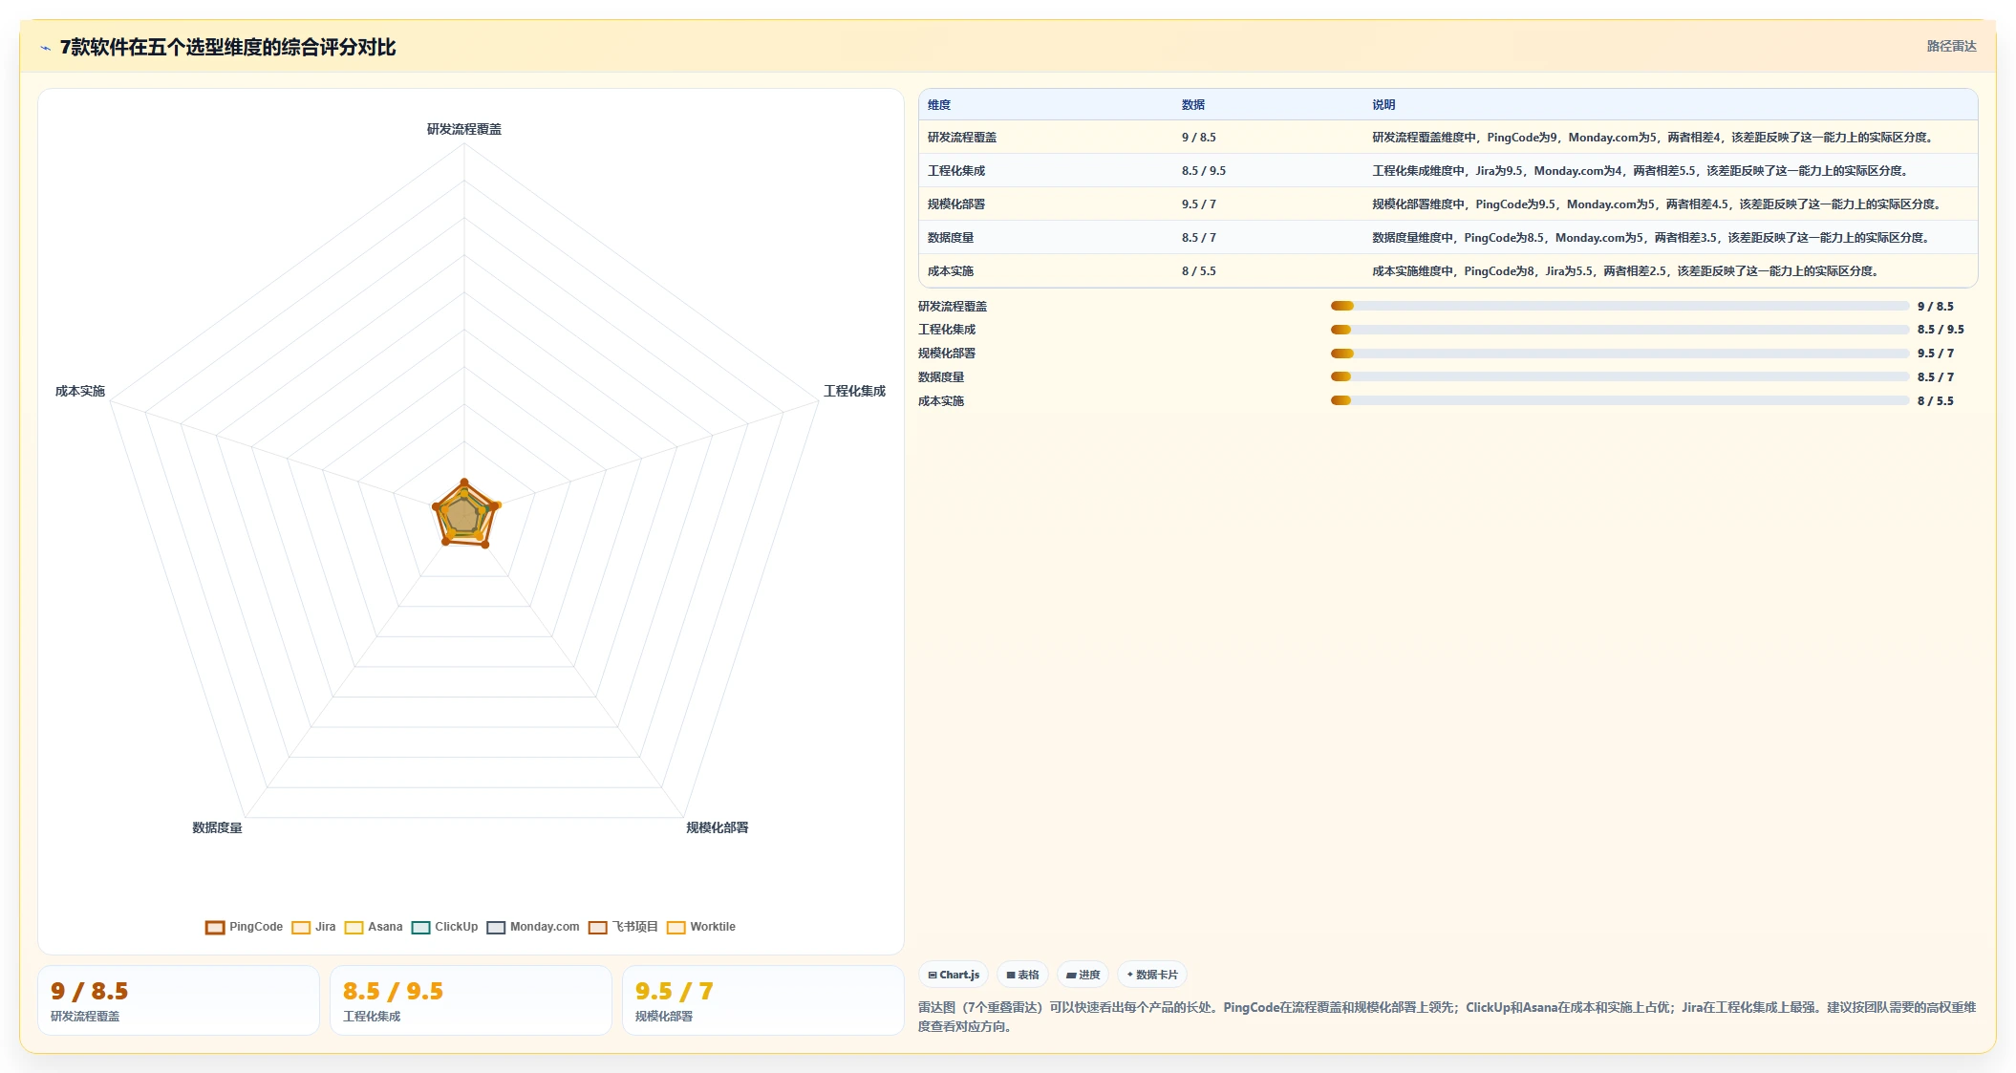The width and height of the screenshot is (2016, 1073).
Task: Toggle Worktile legend entry
Action: tap(701, 927)
